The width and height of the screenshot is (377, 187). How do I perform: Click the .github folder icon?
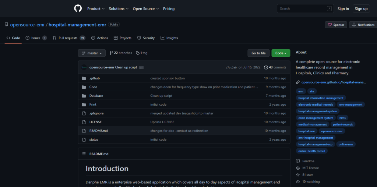pos(84,78)
